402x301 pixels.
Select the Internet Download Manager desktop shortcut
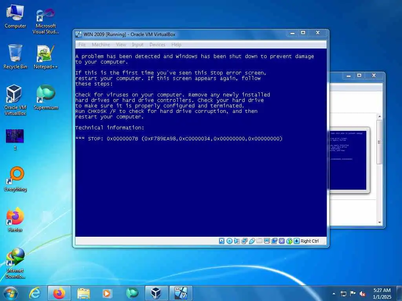point(15,263)
